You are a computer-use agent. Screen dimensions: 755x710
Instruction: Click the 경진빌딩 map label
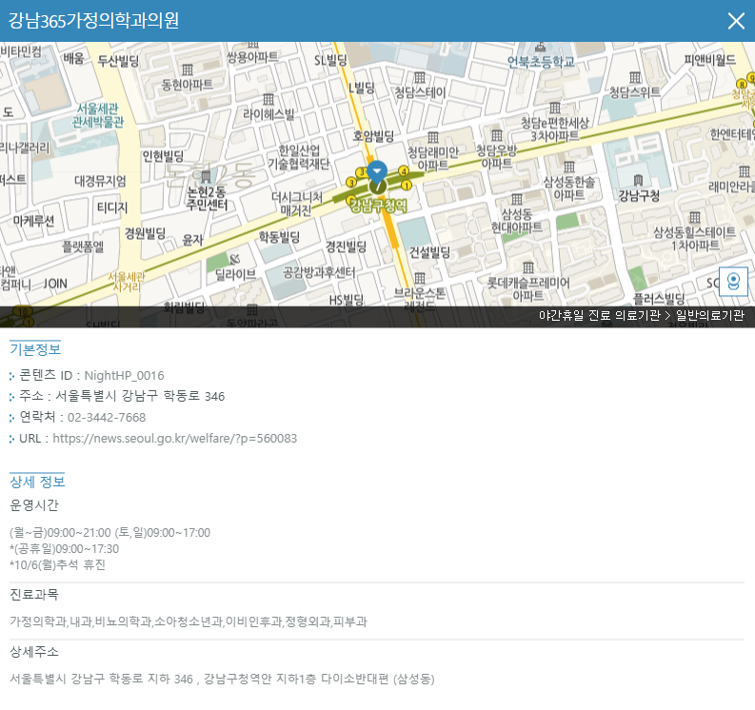pyautogui.click(x=347, y=247)
